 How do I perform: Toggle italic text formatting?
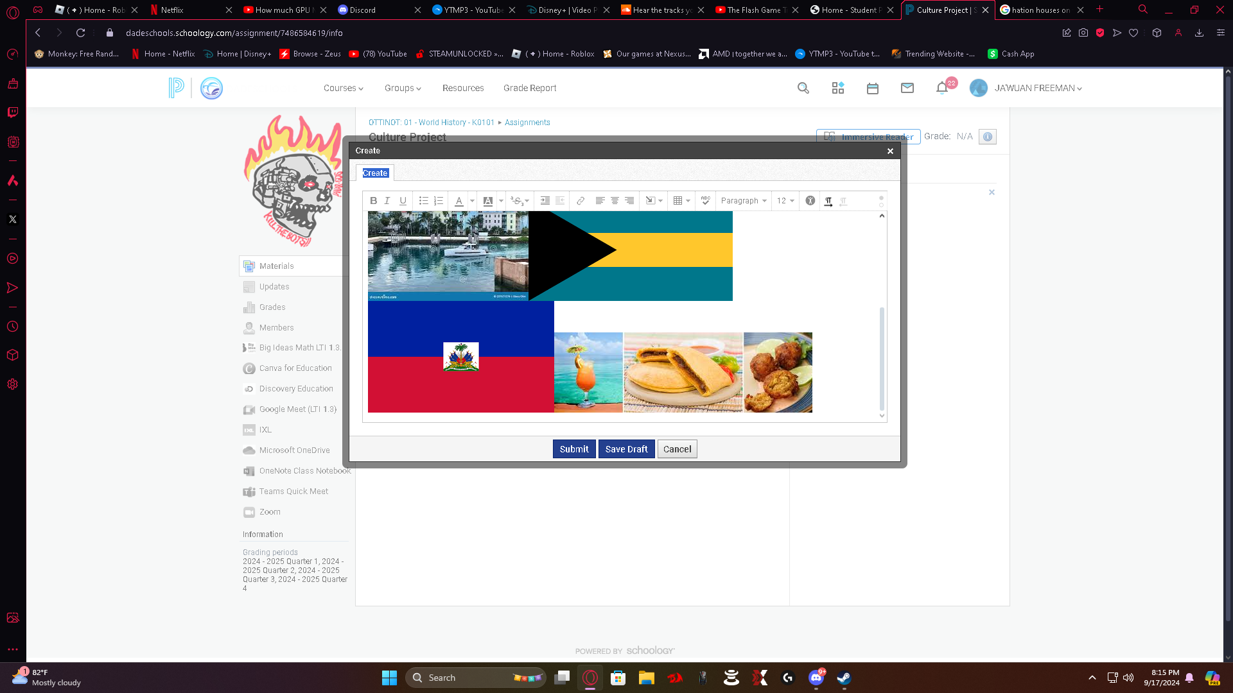tap(387, 201)
